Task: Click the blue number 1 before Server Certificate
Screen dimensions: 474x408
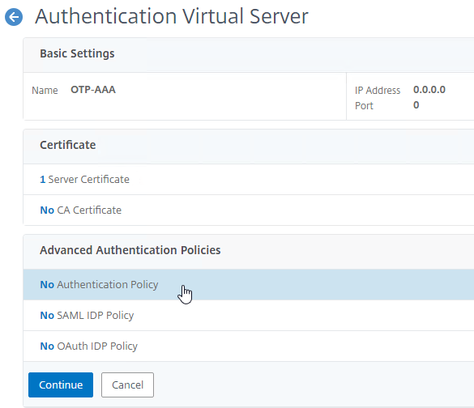Action: (x=43, y=180)
